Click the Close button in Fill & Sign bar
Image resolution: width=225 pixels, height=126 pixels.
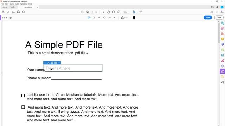[219, 17]
